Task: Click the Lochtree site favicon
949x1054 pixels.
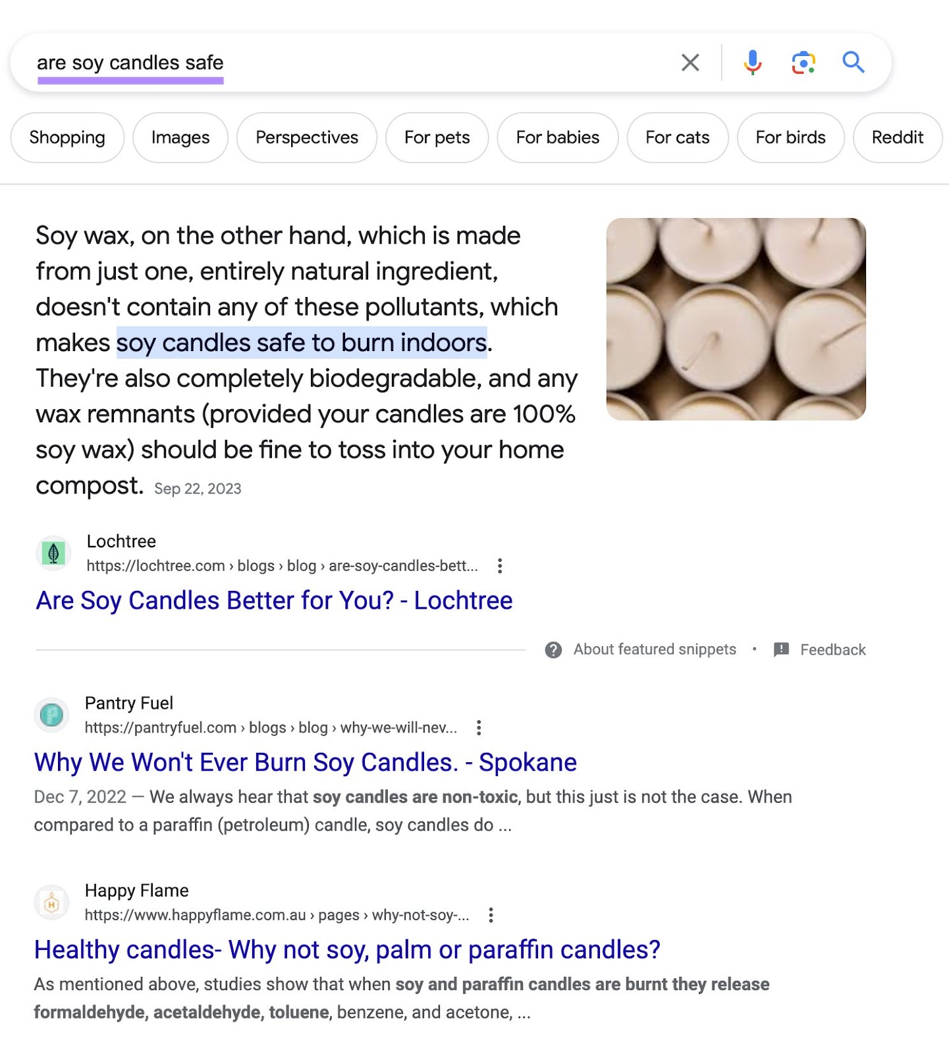Action: tap(53, 553)
